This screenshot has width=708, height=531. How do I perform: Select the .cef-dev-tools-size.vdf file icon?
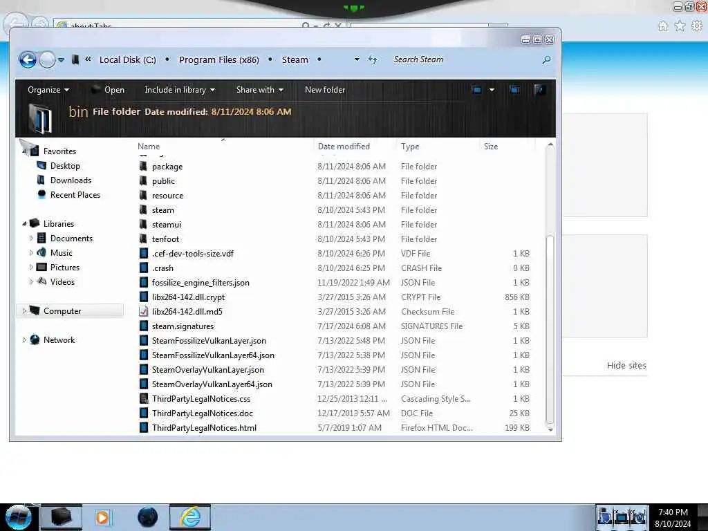[144, 253]
